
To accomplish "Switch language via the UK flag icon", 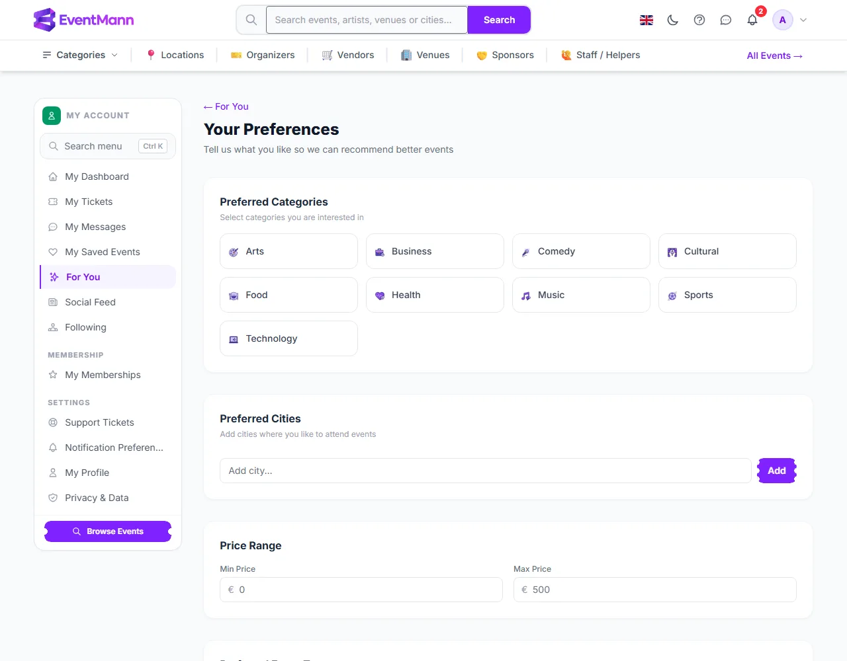I will click(646, 20).
